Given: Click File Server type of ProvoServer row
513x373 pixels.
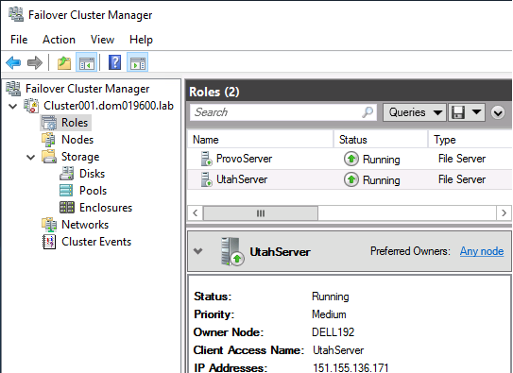Looking at the screenshot, I should tap(462, 159).
